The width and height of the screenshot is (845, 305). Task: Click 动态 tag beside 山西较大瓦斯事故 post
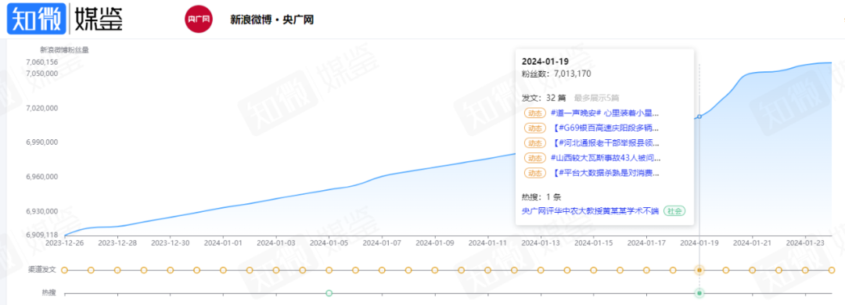tap(534, 158)
